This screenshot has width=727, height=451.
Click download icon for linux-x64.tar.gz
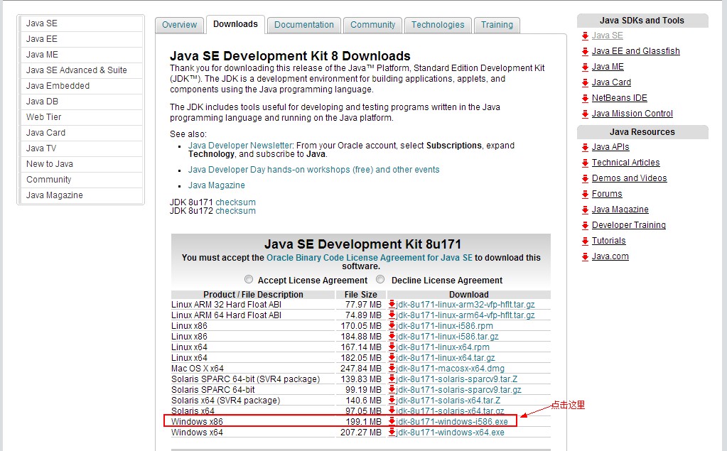point(392,357)
